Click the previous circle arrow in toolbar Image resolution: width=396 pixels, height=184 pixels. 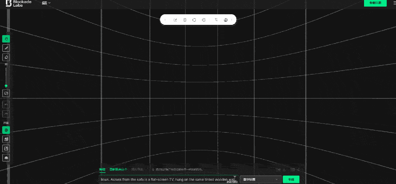[185, 20]
